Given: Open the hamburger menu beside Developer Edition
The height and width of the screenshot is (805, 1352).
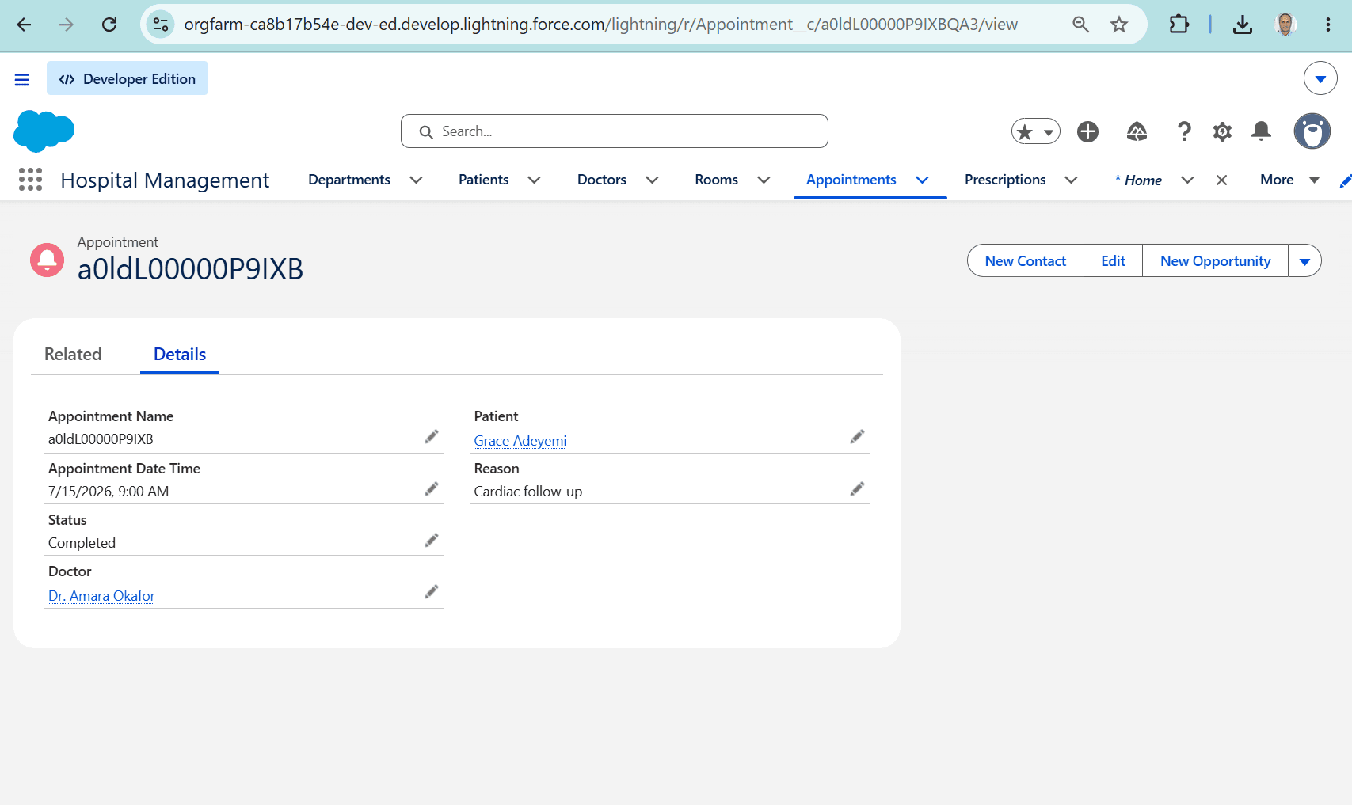Looking at the screenshot, I should pyautogui.click(x=22, y=79).
